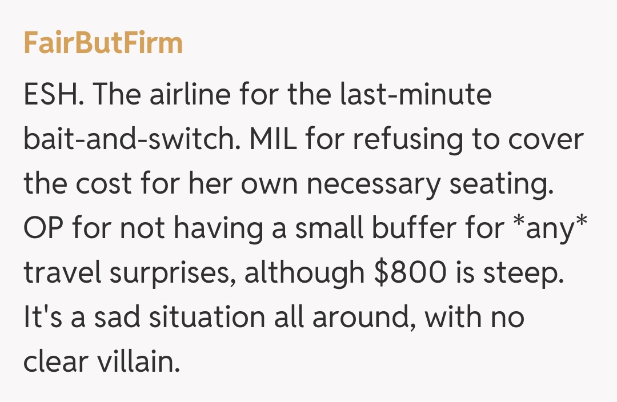This screenshot has height=402, width=617.
Task: Open the FairButFirm user profile
Action: pyautogui.click(x=103, y=43)
